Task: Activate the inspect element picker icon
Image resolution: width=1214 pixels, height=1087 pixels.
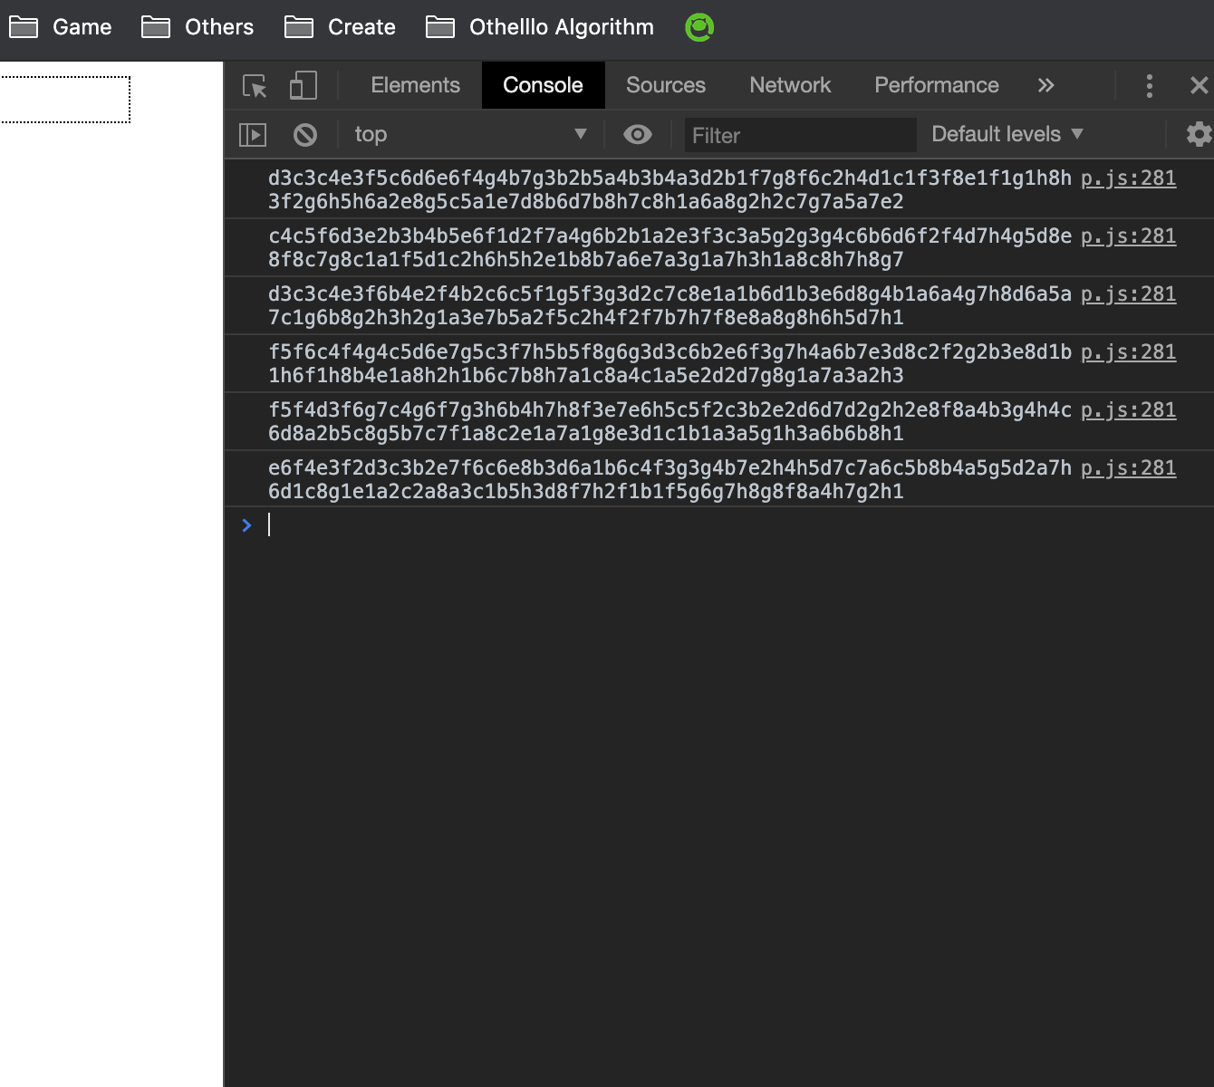Action: pos(255,86)
